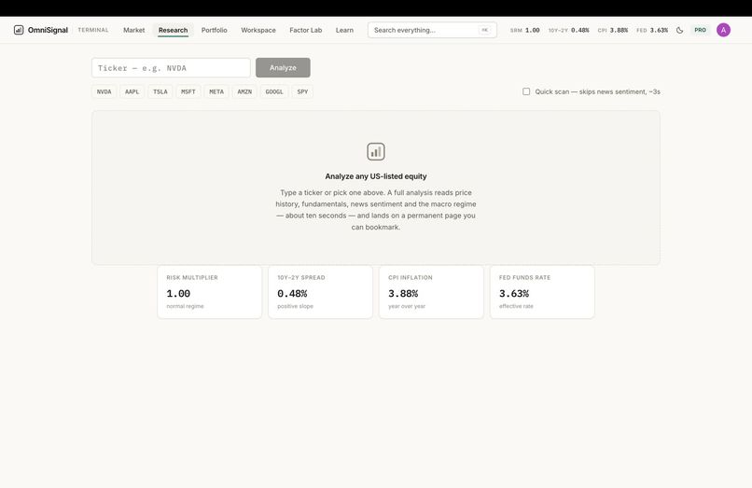The image size is (752, 488).
Task: Click the PRO plan badge
Action: point(700,30)
